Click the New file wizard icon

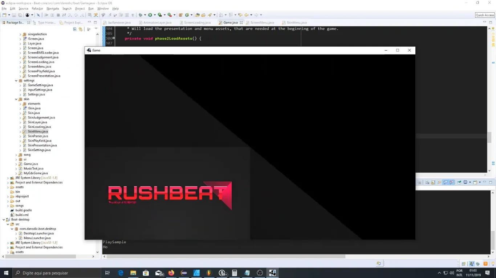click(4, 15)
